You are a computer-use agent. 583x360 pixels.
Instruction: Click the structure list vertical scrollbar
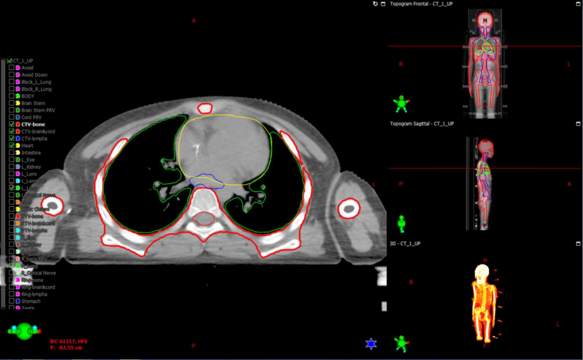(x=3, y=183)
